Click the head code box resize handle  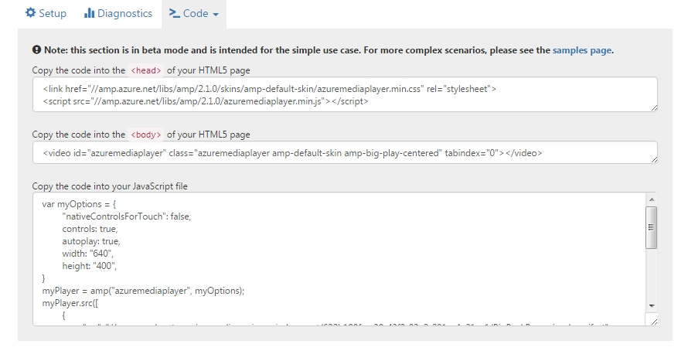coord(654,107)
